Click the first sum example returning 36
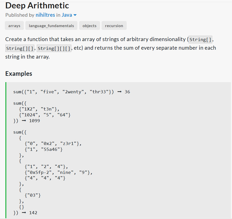 coord(72,92)
